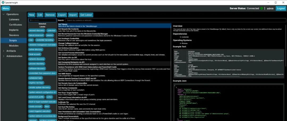
Task: Click the Logout button
Action: coord(281,8)
